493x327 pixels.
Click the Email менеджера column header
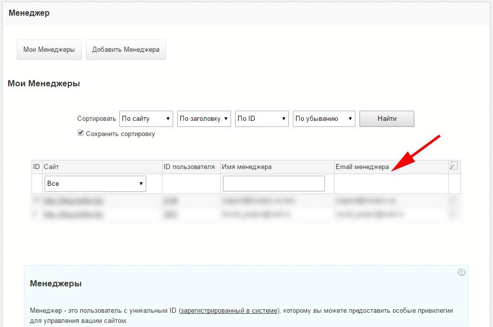(x=362, y=167)
